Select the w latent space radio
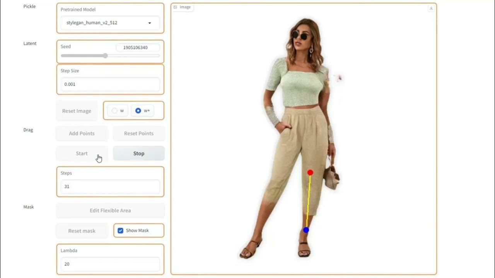Image resolution: width=495 pixels, height=278 pixels. [114, 111]
